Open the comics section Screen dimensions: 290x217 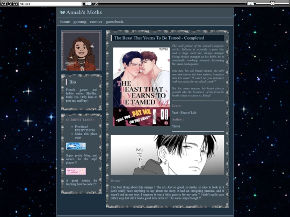[96, 22]
